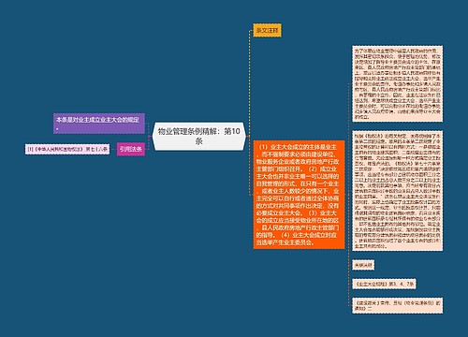Screen dimensions: 468x337
Task: Click the yellow 条文注释 node
Action: pos(267,30)
